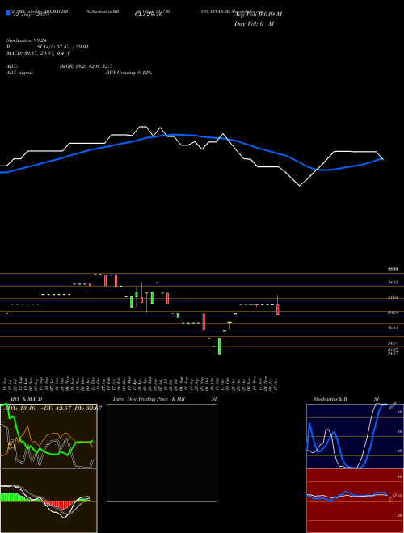The width and height of the screenshot is (404, 533).
Task: Click the ADX signal: label
Action: click(20, 73)
